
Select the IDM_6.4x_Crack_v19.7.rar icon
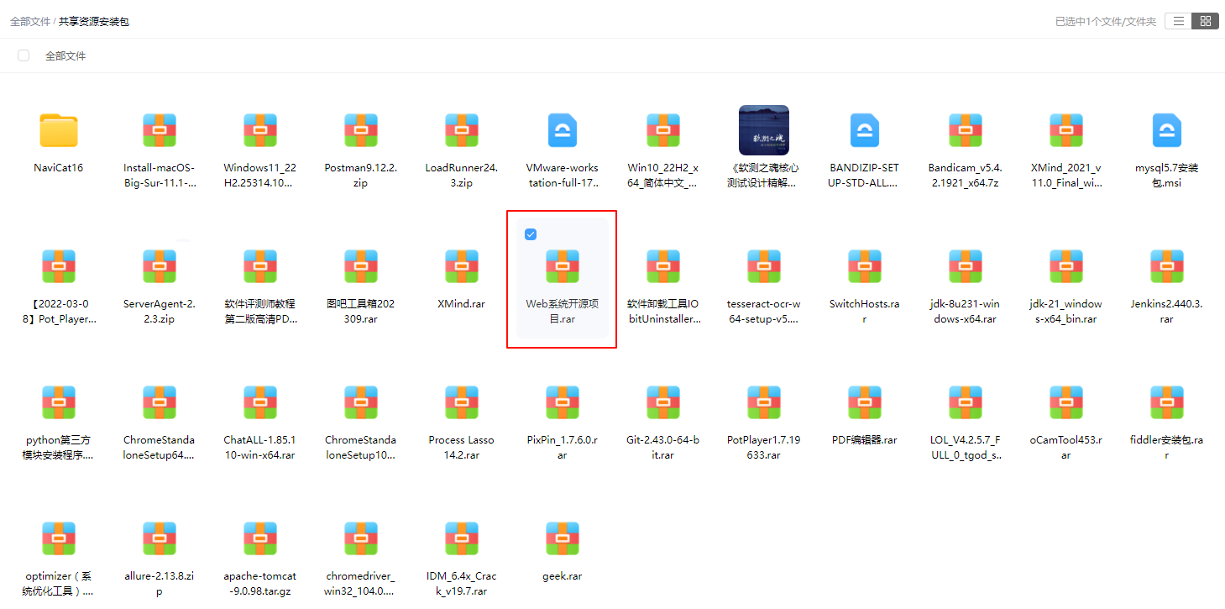pos(462,538)
